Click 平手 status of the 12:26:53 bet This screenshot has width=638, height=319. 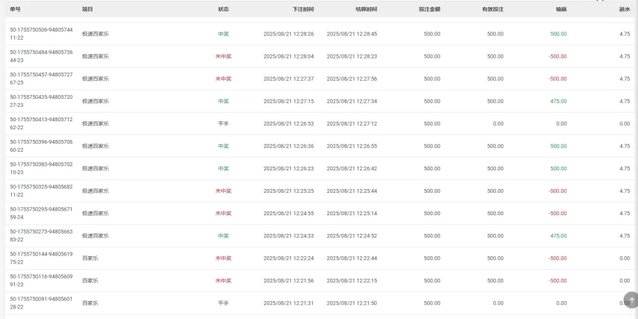tap(224, 123)
